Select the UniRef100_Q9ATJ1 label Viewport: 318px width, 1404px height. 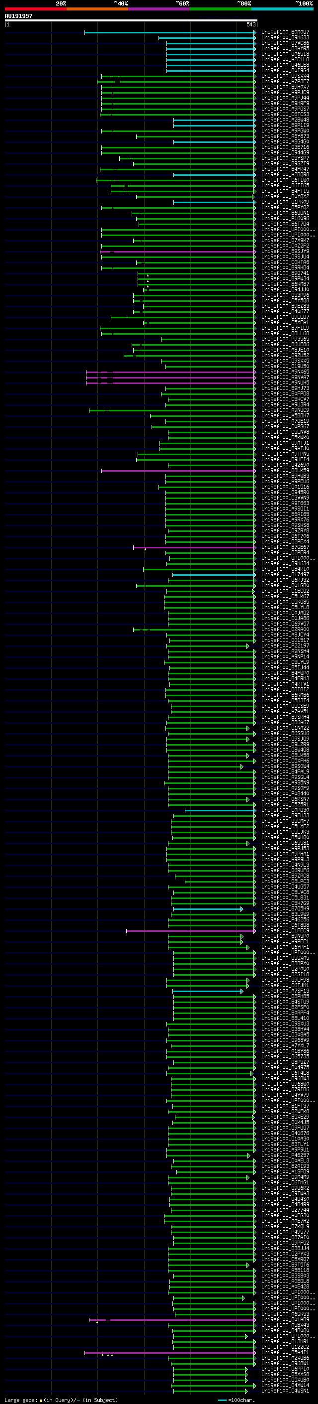tap(285, 443)
